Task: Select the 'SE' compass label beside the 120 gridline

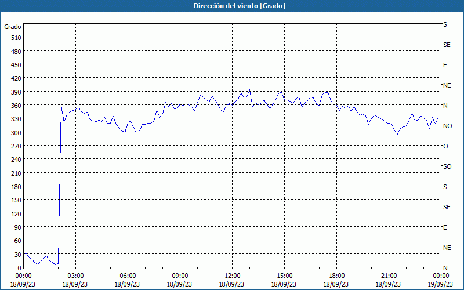Action: coord(447,207)
